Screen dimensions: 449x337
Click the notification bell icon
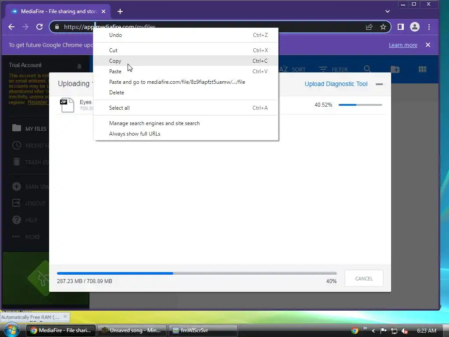[79, 67]
